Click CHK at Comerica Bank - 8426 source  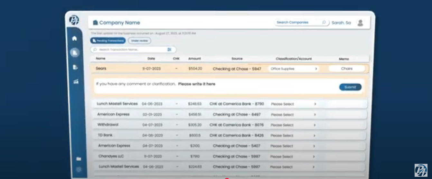click(x=237, y=135)
